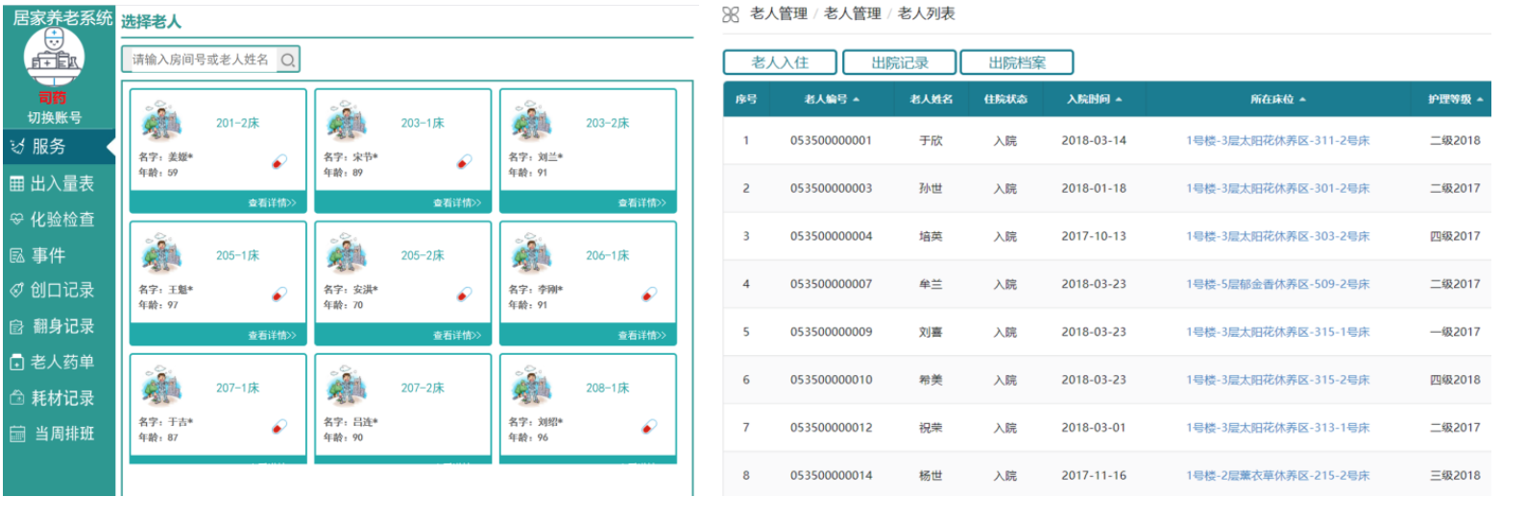
Task: Click the pill icon on 205-2床 card
Action: pyautogui.click(x=465, y=294)
